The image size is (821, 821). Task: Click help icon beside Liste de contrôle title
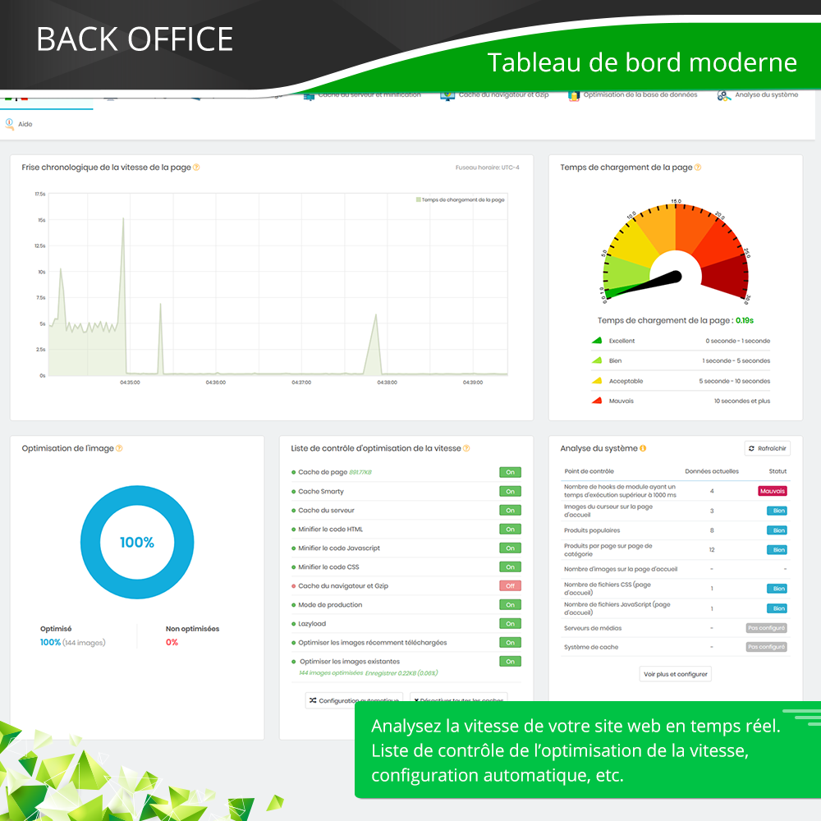tap(466, 448)
